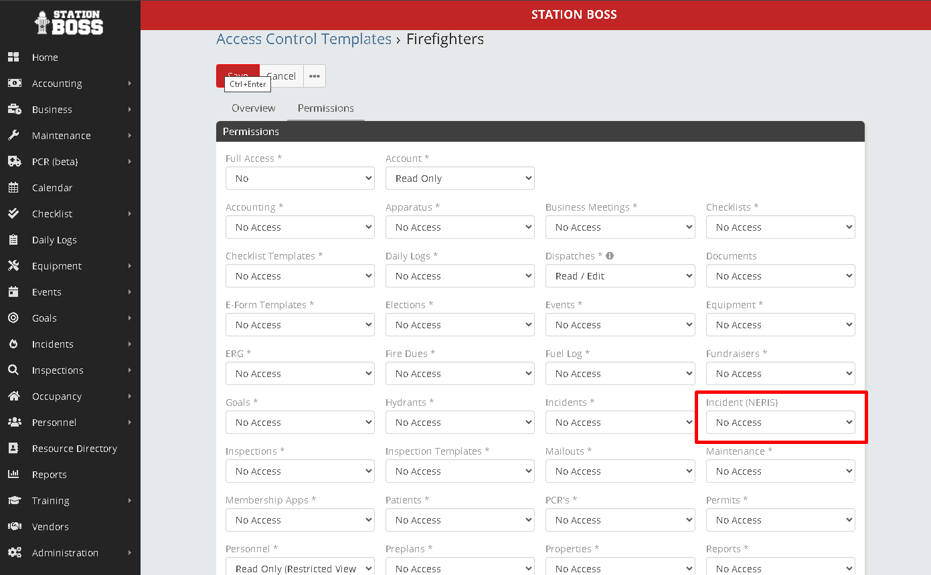This screenshot has height=575, width=931.
Task: Open the Access Control Templates breadcrumb link
Action: (x=304, y=39)
